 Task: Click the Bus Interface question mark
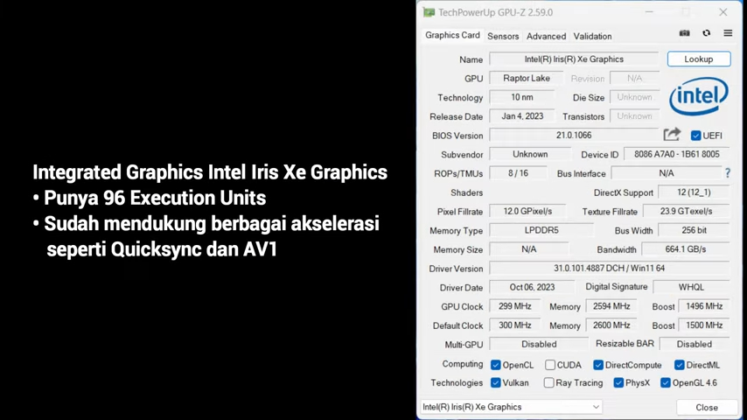727,173
